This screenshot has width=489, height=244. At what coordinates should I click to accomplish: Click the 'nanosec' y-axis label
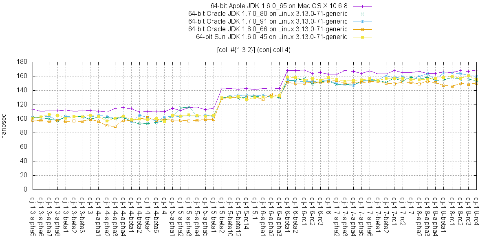(x=4, y=126)
